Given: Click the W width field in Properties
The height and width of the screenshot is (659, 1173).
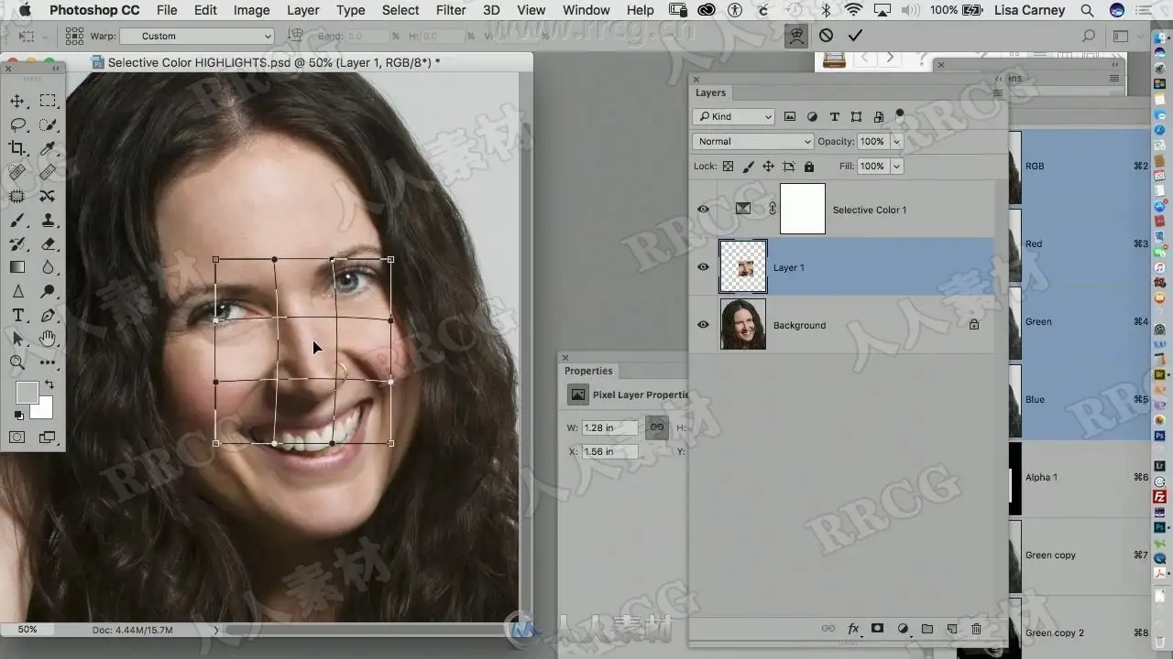Looking at the screenshot, I should tap(609, 428).
